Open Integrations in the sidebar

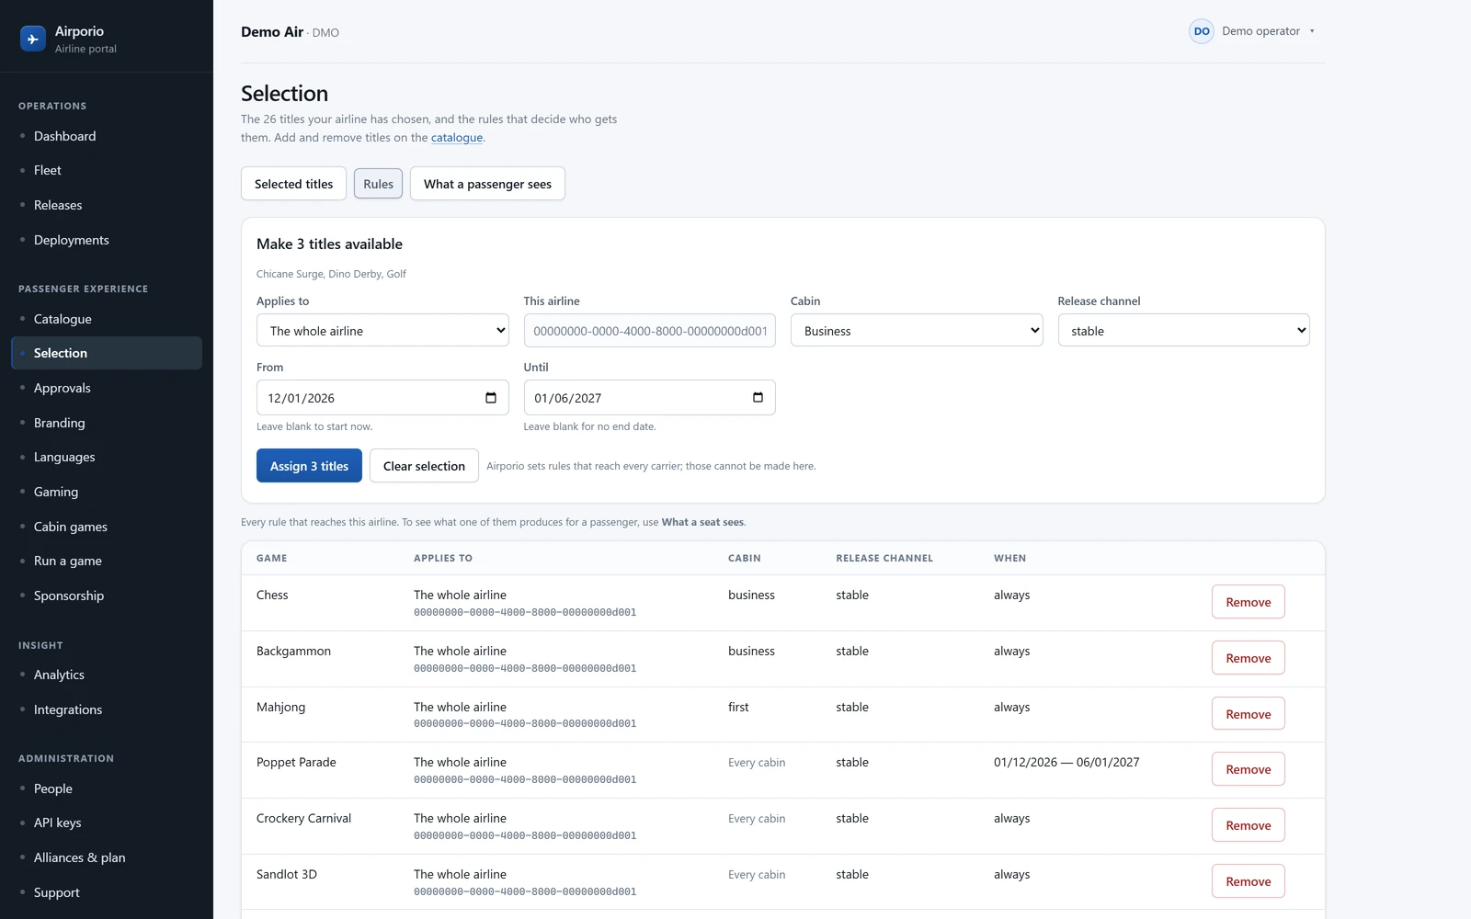pyautogui.click(x=107, y=709)
